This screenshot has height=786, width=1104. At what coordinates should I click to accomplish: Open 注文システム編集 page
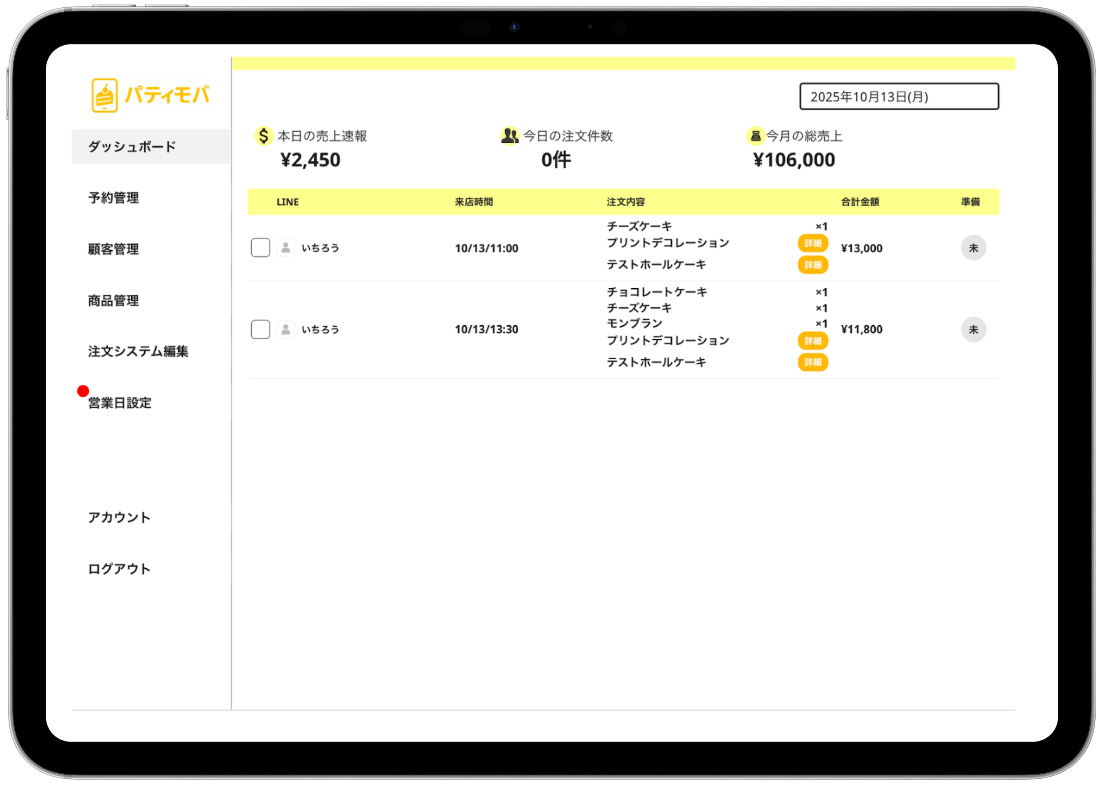click(x=139, y=351)
